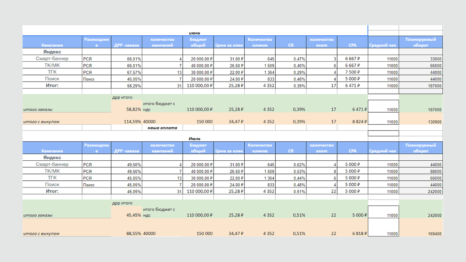
Task: Select the 0,29% CR cell
Action: click(291, 72)
